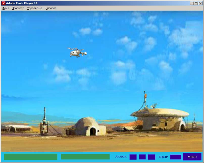Click the second green status bar
This screenshot has width=204, height=163.
pos(85,157)
